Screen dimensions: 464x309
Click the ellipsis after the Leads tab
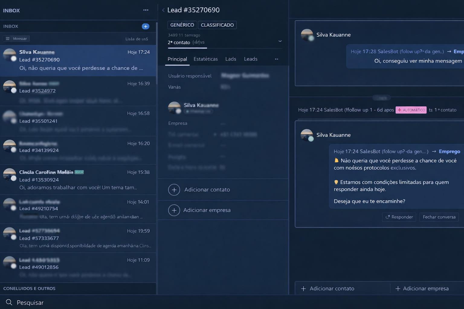pos(276,59)
